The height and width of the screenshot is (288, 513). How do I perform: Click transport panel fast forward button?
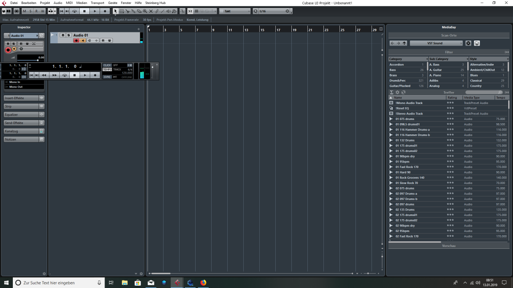(54, 75)
